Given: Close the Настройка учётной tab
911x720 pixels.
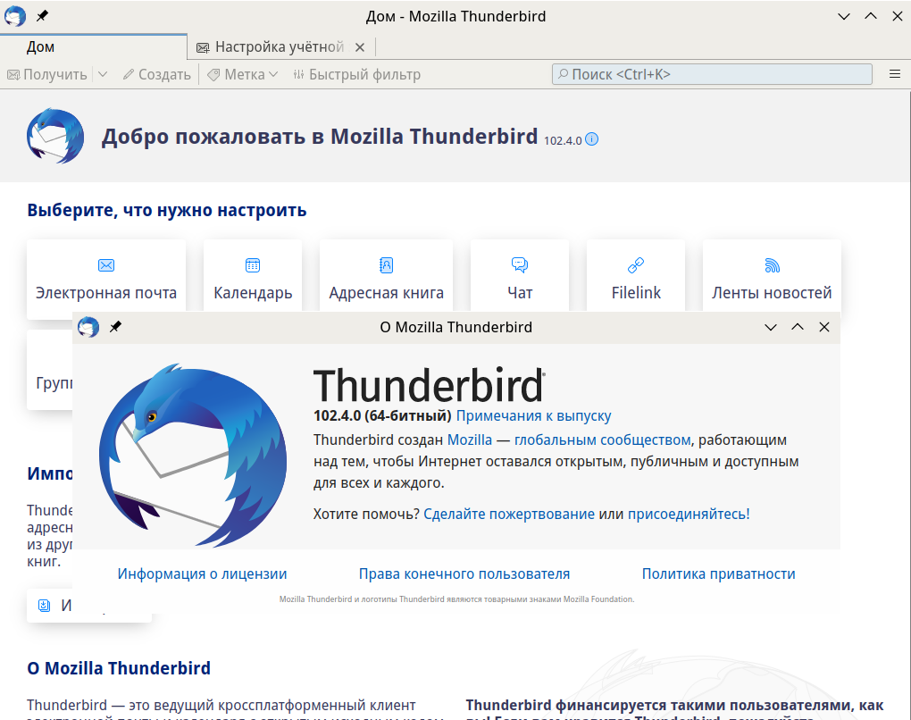Looking at the screenshot, I should click(x=360, y=47).
